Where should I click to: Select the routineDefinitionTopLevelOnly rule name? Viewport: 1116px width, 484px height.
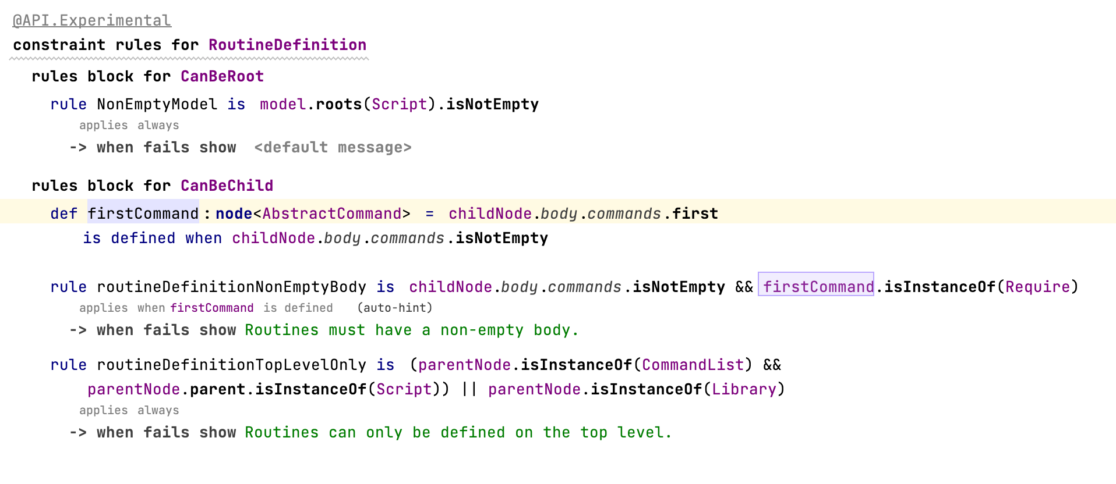(231, 365)
